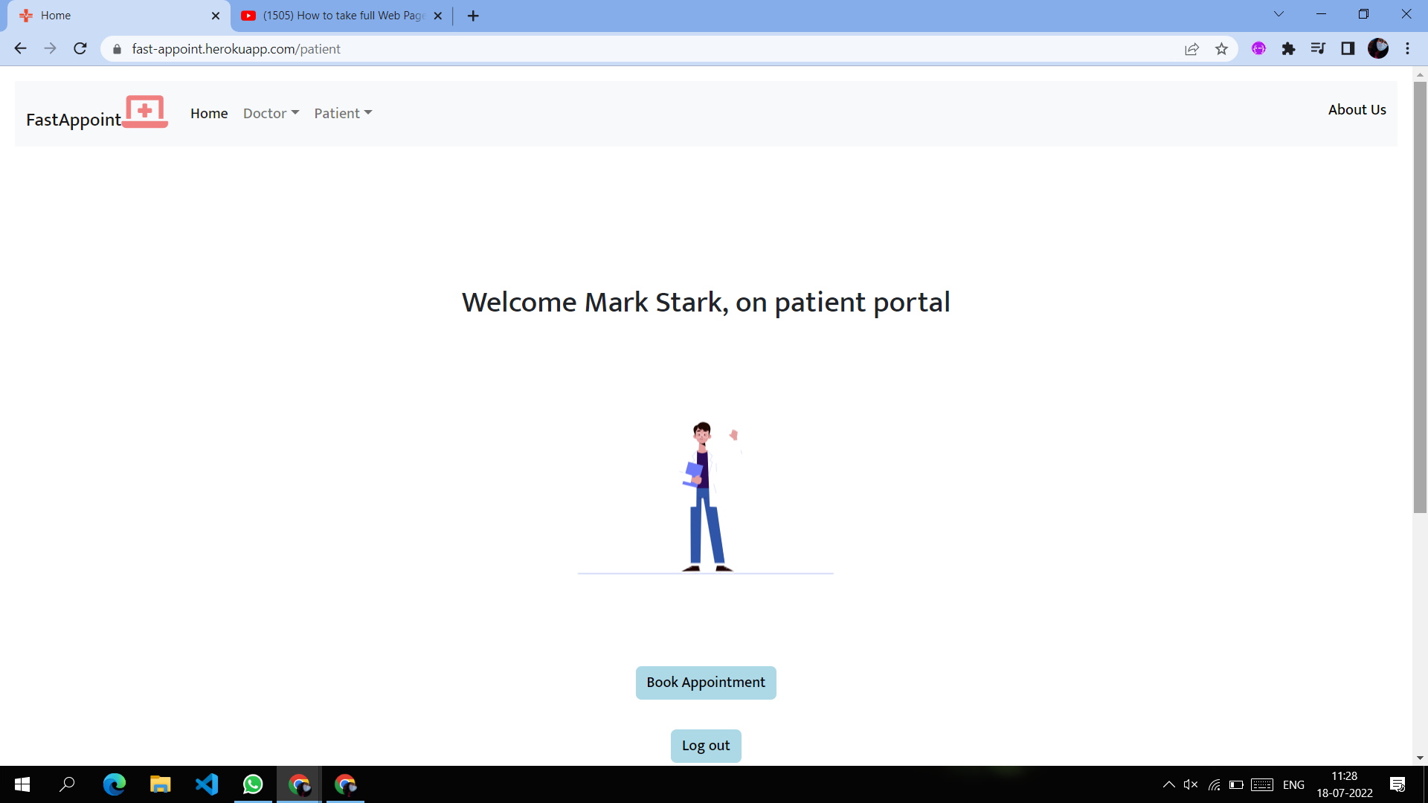
Task: Click the share icon in the address bar
Action: [1191, 48]
